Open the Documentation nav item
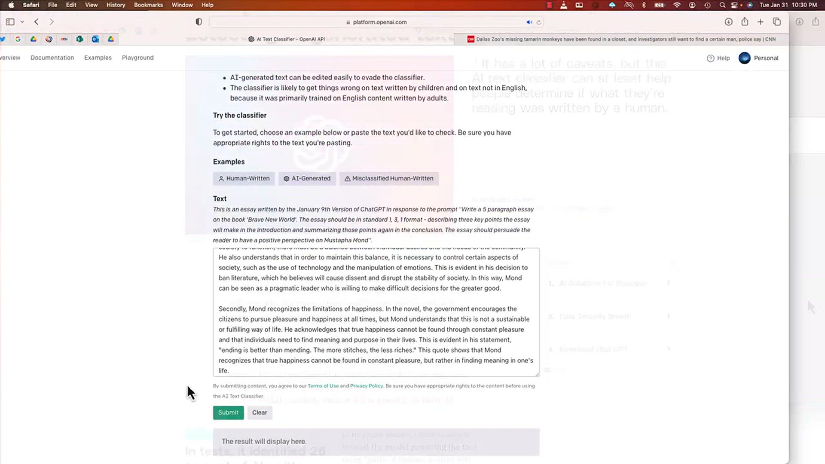This screenshot has width=825, height=464. coord(52,58)
